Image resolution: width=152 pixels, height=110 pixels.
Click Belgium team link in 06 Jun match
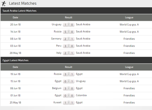pyautogui.click(x=57, y=88)
